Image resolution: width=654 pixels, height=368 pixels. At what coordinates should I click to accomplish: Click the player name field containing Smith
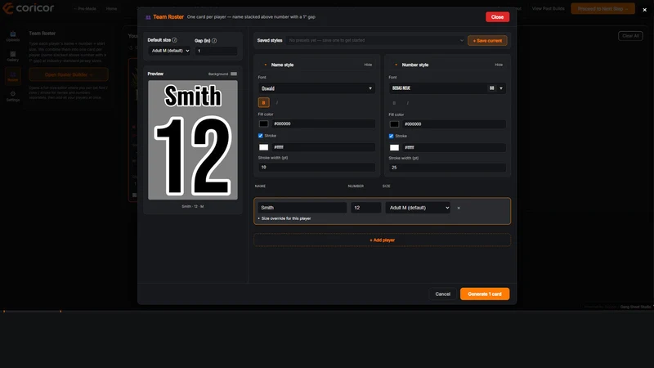tap(302, 208)
